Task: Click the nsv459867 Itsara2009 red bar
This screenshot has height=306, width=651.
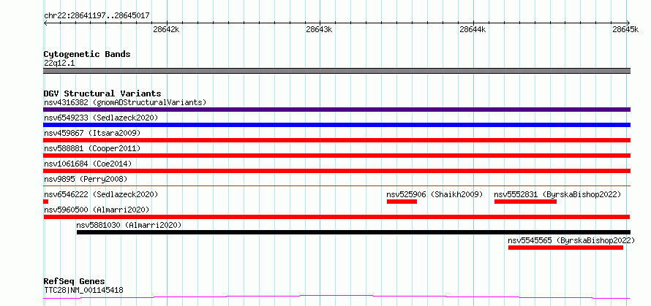Action: click(x=336, y=140)
